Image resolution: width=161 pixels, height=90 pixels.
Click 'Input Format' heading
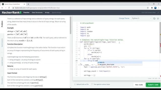[12, 73]
